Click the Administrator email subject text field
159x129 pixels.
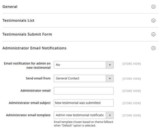(84, 103)
